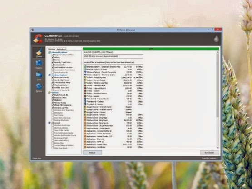
Task: Click the Internet Explorer group icon in checklist
Action: click(x=49, y=52)
